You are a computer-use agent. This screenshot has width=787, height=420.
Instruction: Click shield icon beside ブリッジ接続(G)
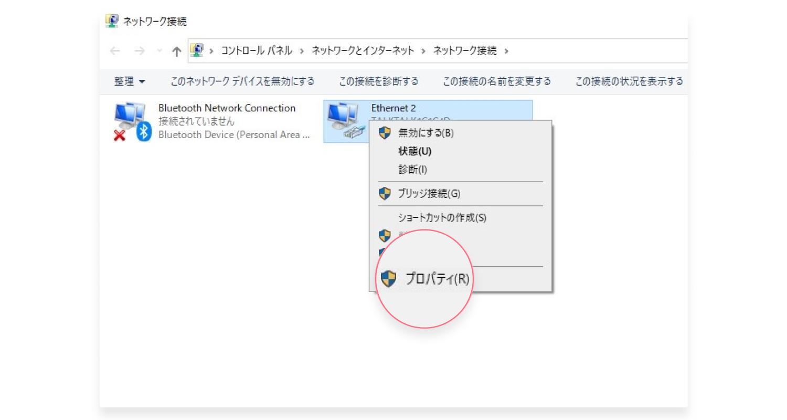385,194
